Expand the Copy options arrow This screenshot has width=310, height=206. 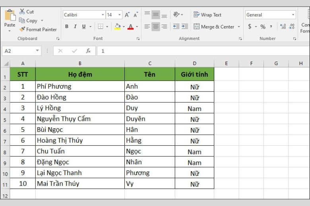(x=42, y=21)
